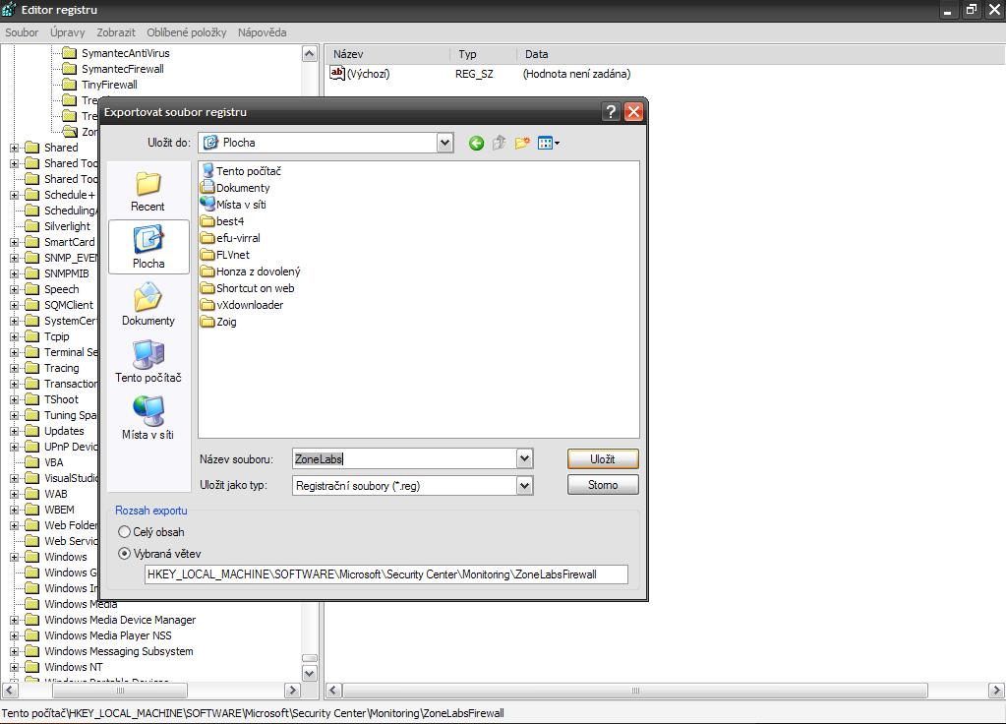Screen dimensions: 1006x724
Task: Open the Uložit do location dropdown
Action: point(445,143)
